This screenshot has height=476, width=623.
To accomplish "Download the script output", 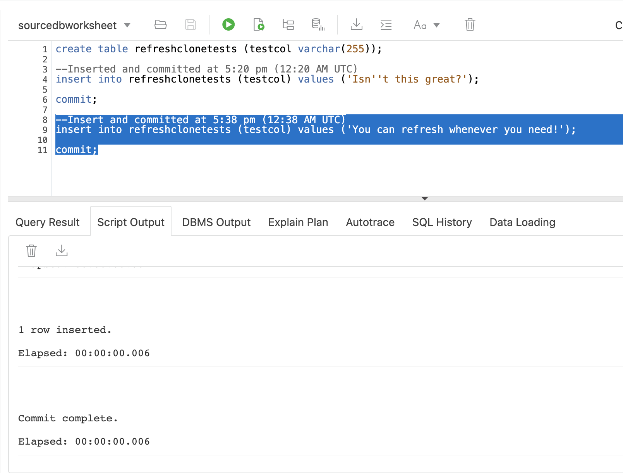I will click(x=62, y=251).
